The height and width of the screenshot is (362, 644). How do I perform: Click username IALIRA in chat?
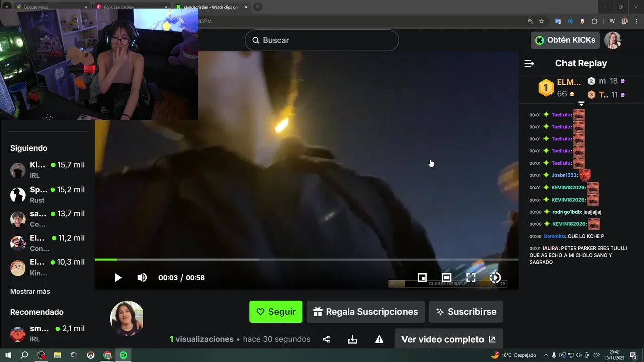tap(551, 248)
